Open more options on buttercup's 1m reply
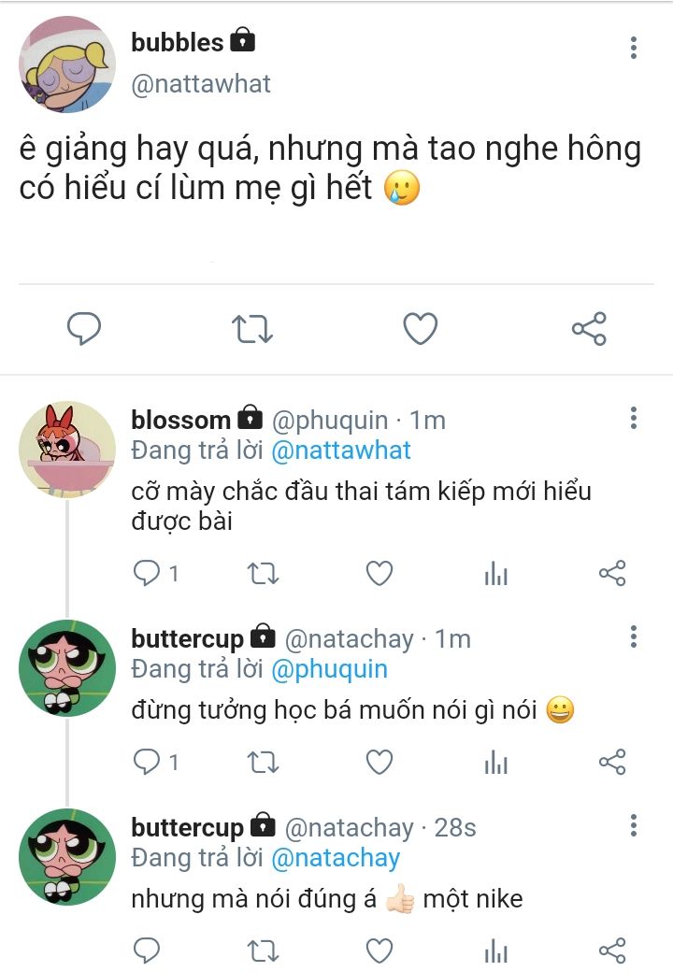 [x=634, y=637]
